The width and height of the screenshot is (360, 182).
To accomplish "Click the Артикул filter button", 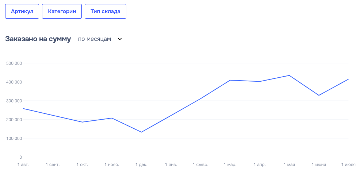I will pos(22,11).
